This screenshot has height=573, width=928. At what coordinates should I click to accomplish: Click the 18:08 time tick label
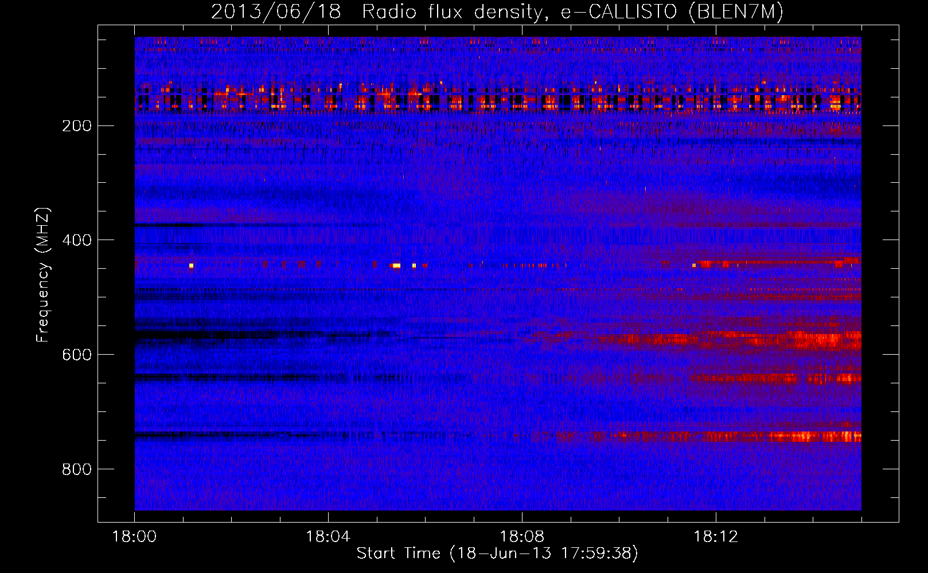pyautogui.click(x=522, y=537)
